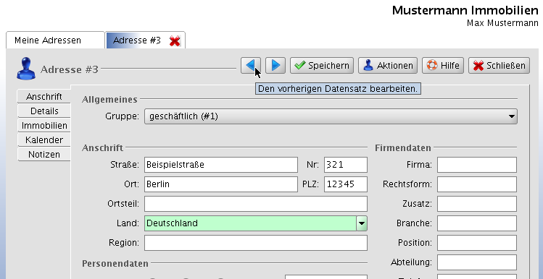Viewport: 543px width, 279px height.
Task: Open the Aktionen menu button
Action: point(388,65)
